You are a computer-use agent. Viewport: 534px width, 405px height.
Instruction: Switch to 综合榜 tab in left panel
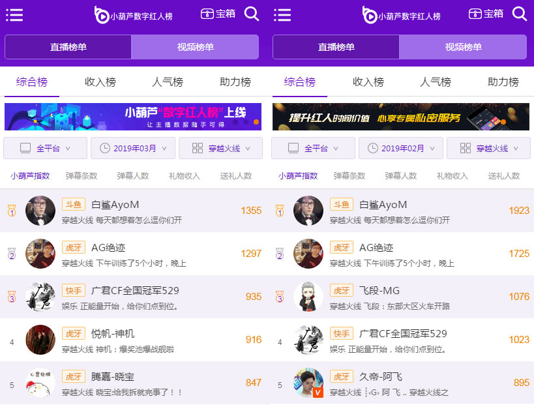[32, 82]
